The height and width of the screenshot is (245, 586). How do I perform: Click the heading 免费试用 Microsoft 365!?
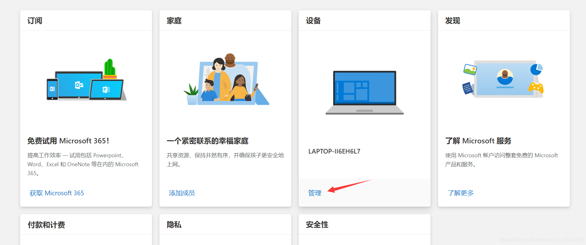[68, 141]
